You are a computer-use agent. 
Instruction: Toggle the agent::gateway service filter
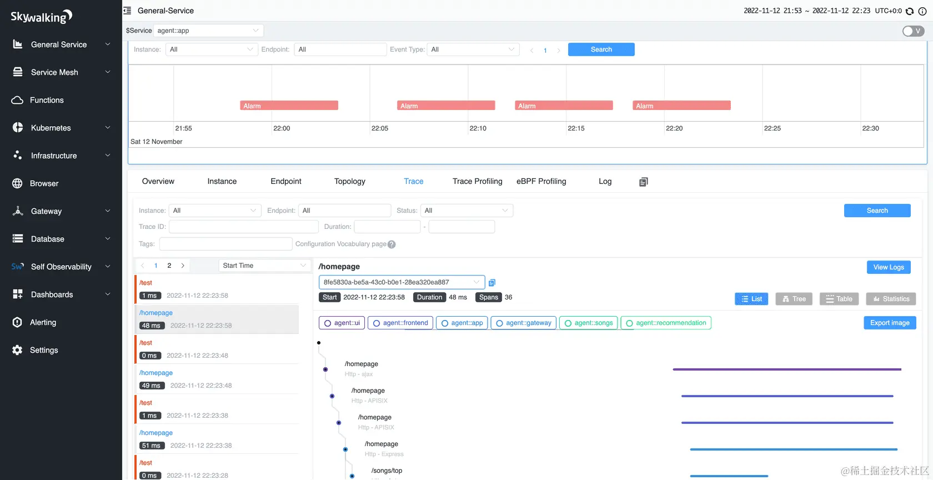tap(524, 323)
